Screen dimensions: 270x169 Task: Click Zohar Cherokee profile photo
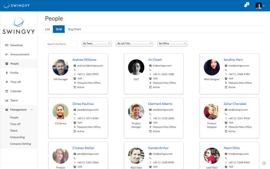pos(212,112)
